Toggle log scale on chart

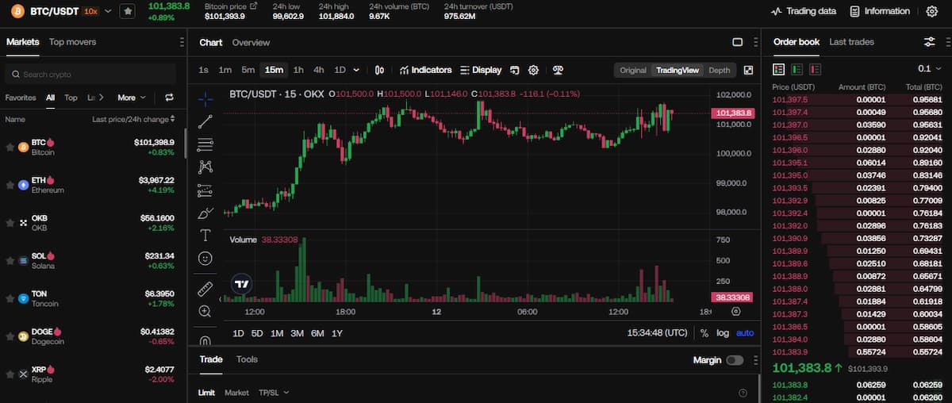[722, 333]
